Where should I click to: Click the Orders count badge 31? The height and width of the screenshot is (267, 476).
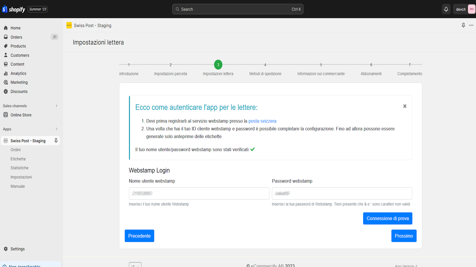55,37
